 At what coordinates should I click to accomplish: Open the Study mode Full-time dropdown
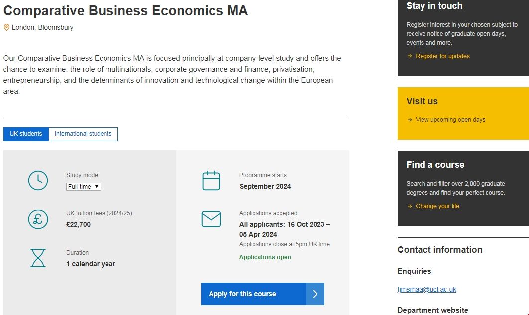(84, 187)
